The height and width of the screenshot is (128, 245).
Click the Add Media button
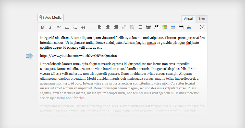tap(50, 17)
